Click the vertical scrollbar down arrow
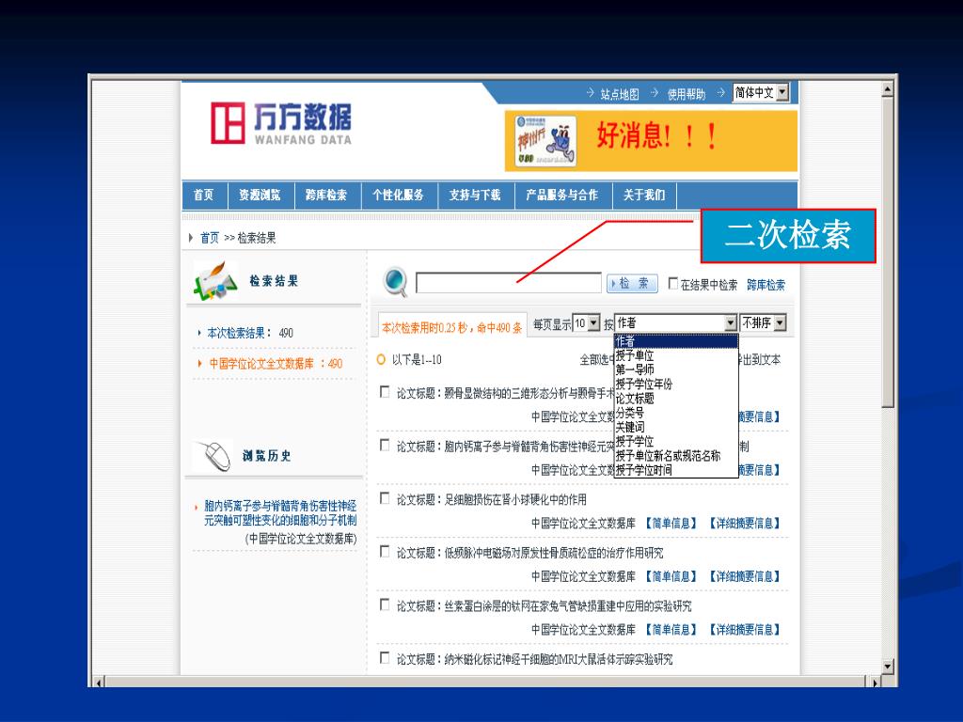Image resolution: width=963 pixels, height=722 pixels. (888, 667)
